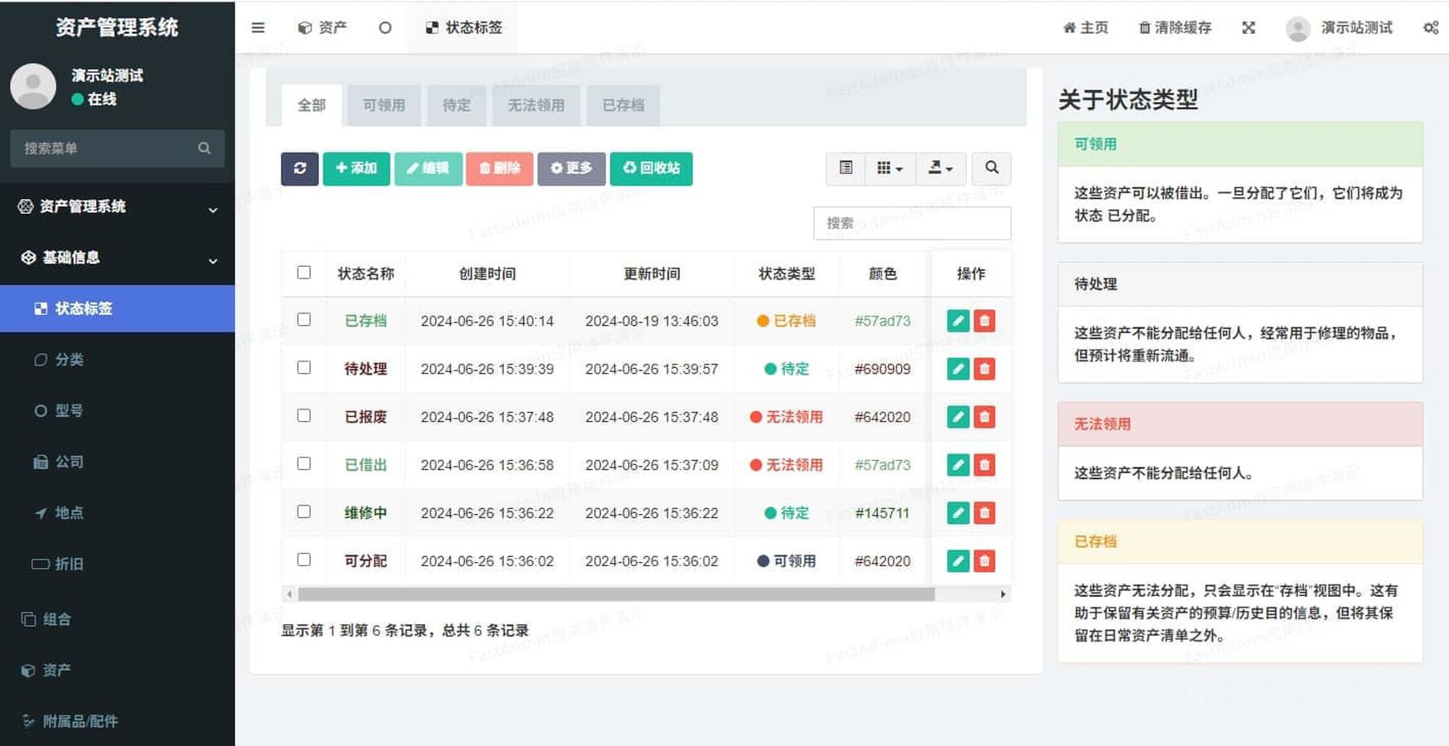Image resolution: width=1449 pixels, height=746 pixels.
Task: Open the column display grid dropdown
Action: pos(889,168)
